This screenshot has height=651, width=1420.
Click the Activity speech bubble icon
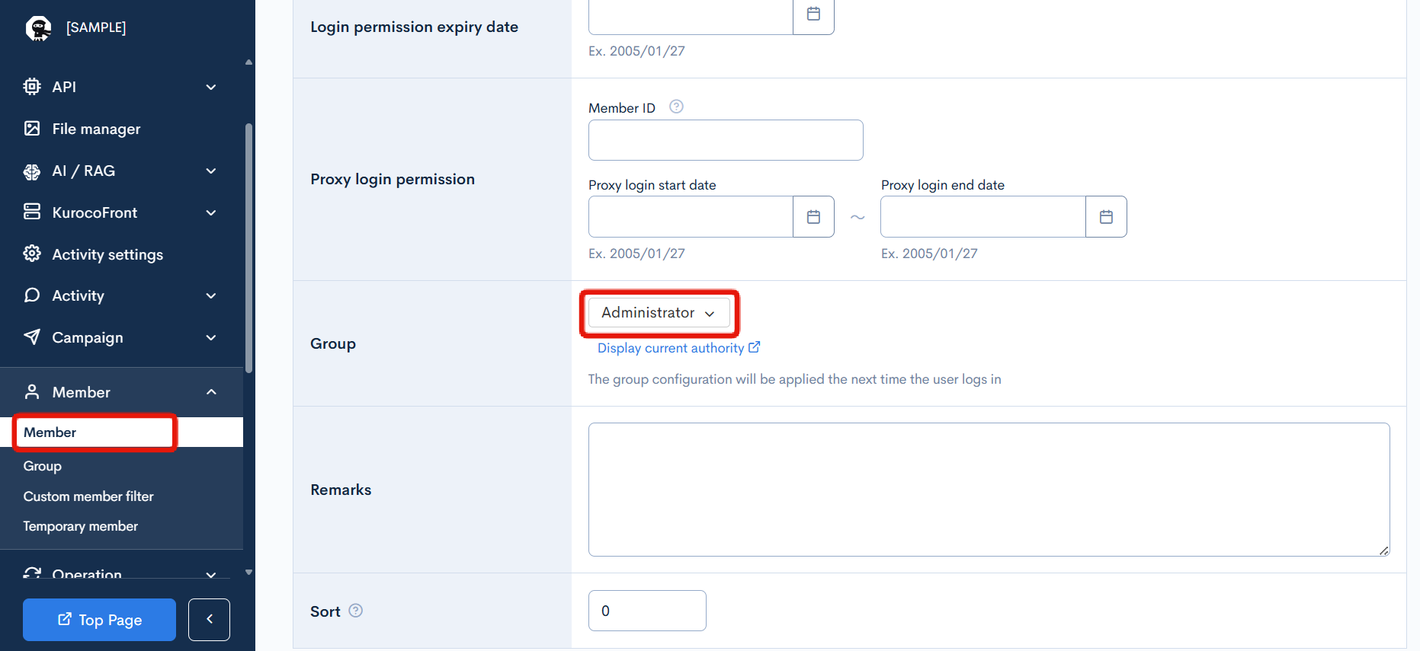point(32,295)
